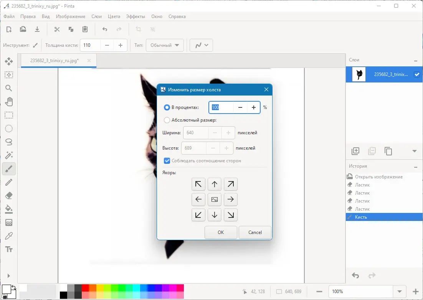
Task: Select the Gradient tool
Action: [8, 223]
